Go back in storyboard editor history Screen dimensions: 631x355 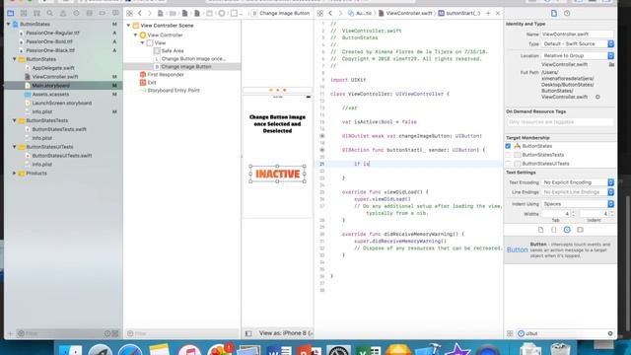pyautogui.click(x=140, y=13)
